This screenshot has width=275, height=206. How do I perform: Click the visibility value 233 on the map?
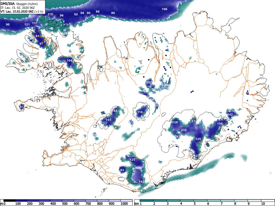[x=184, y=130]
